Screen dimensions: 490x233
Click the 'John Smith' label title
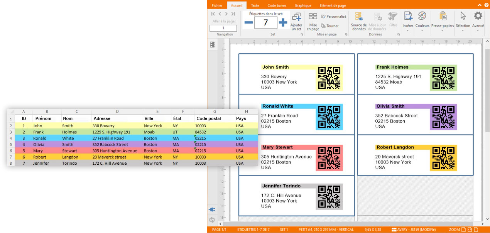[x=275, y=67]
